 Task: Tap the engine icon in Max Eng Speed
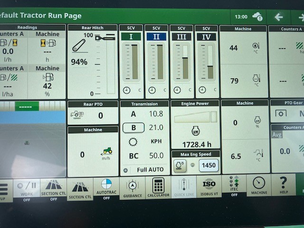[x=179, y=165]
